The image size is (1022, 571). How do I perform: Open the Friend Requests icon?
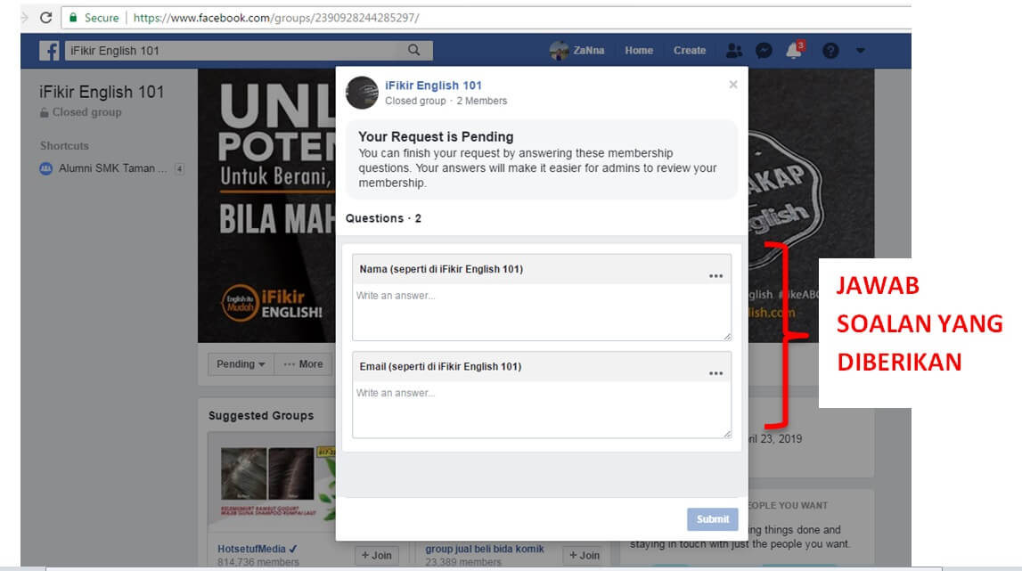click(x=734, y=50)
